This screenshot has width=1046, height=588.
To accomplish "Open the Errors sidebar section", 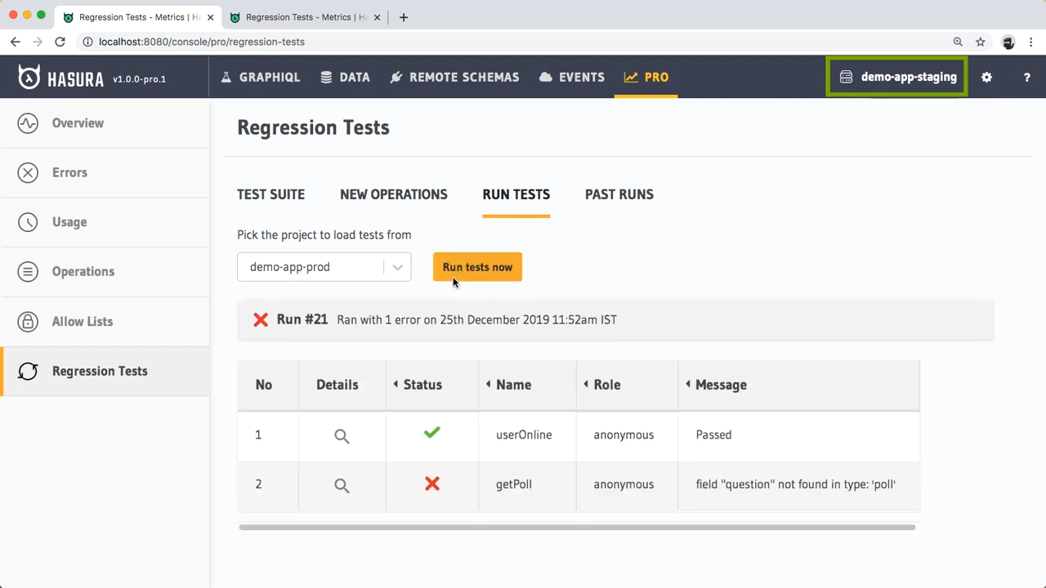I will (69, 172).
